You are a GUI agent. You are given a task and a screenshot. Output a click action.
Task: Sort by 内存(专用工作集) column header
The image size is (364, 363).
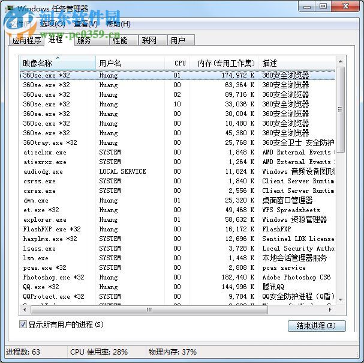click(x=224, y=63)
